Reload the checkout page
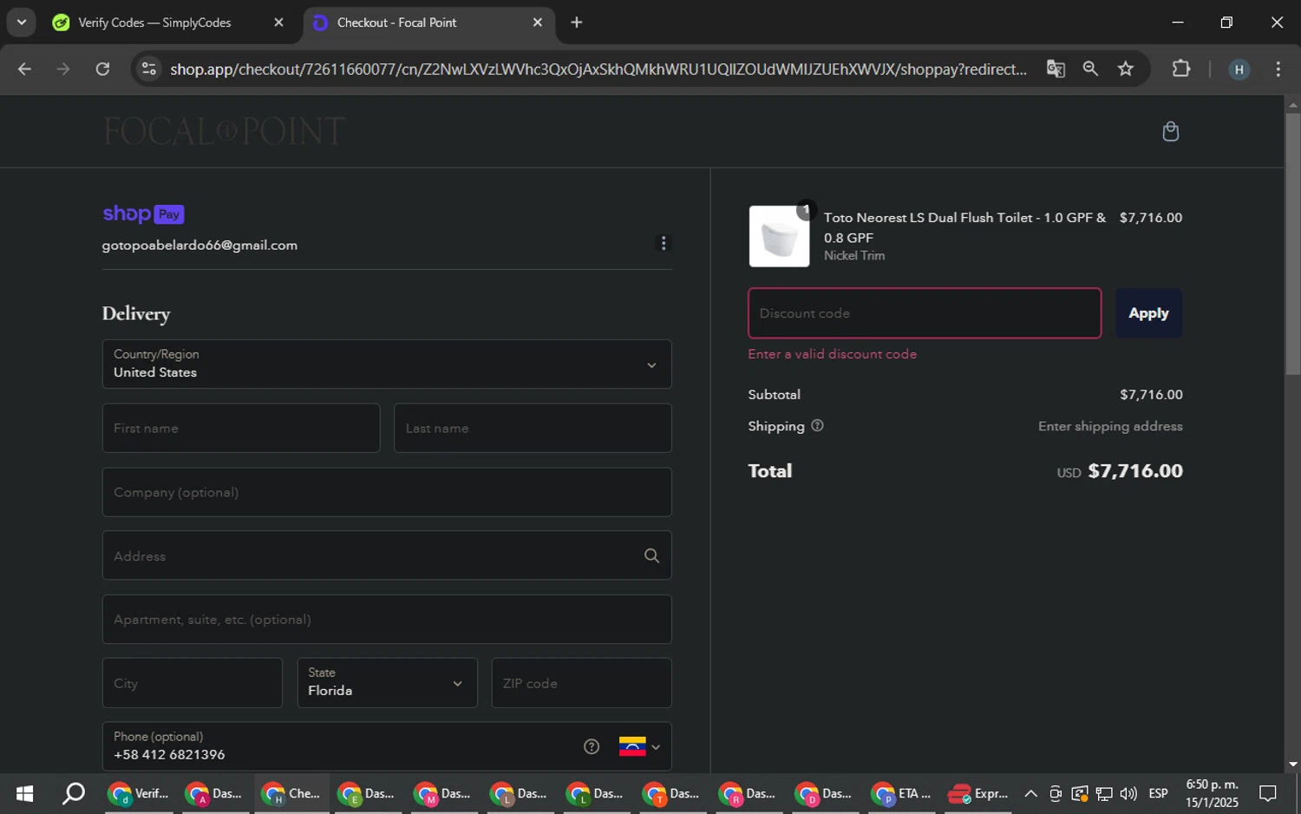Viewport: 1301px width, 814px height. [102, 69]
